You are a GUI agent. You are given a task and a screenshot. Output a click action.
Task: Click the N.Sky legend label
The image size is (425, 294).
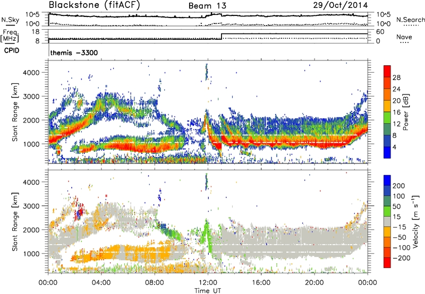coord(10,20)
